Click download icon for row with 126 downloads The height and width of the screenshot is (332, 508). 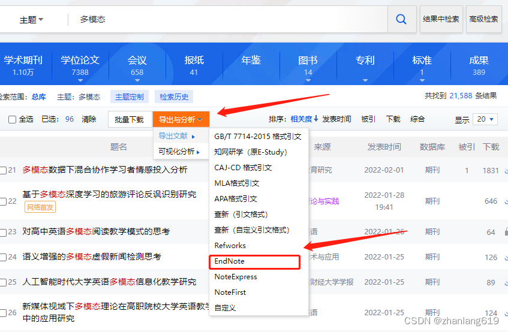pyautogui.click(x=506, y=257)
